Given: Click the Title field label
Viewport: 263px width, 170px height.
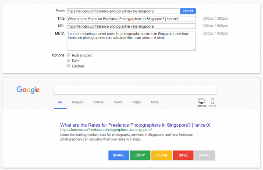Looking at the screenshot, I should coord(61,18).
